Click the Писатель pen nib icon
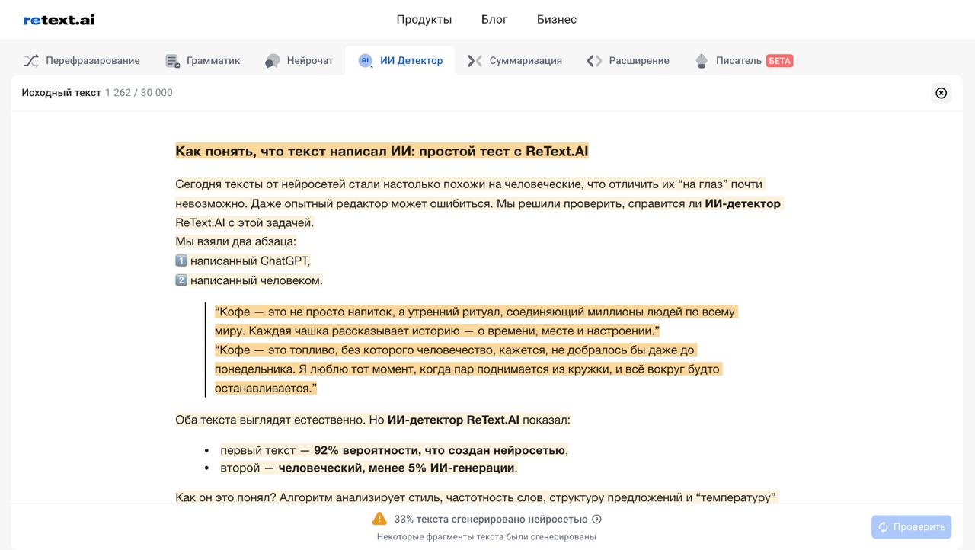Screen dimensions: 975x550 [702, 61]
